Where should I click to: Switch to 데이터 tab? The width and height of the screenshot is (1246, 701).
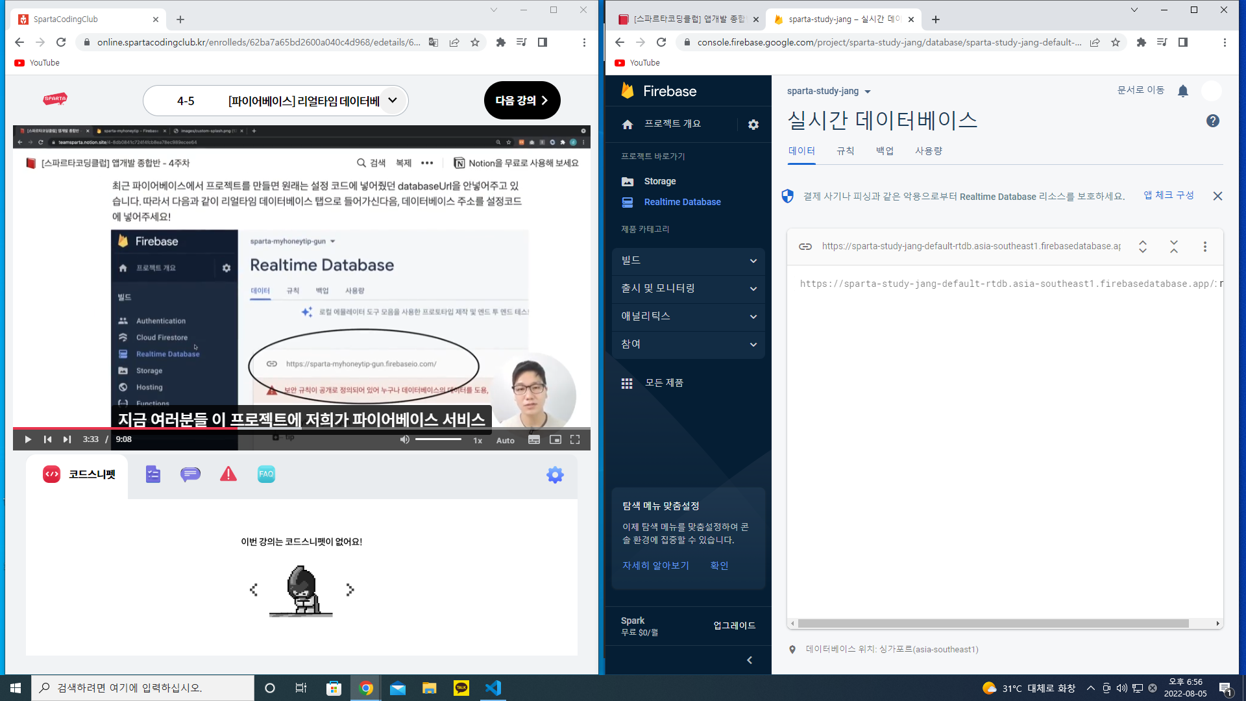tap(801, 151)
